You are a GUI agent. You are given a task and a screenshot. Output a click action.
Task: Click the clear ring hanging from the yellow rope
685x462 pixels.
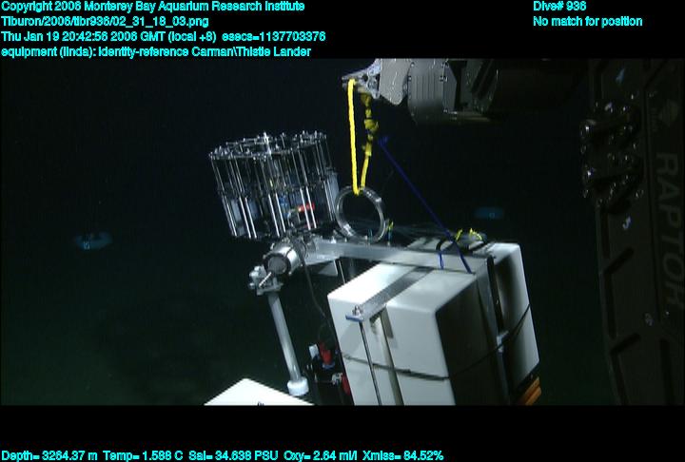click(x=361, y=215)
